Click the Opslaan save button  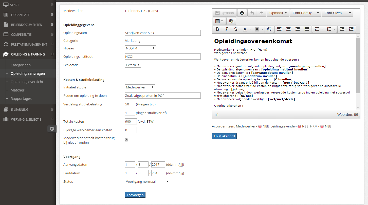tap(225, 13)
